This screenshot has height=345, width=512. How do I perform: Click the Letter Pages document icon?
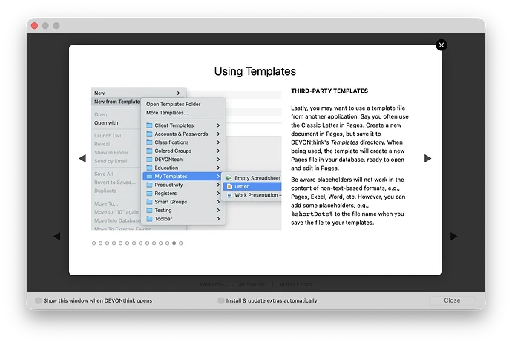pyautogui.click(x=229, y=187)
